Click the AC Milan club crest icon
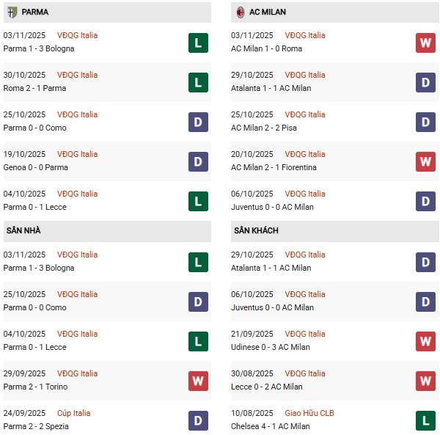The image size is (440, 435). point(241,12)
